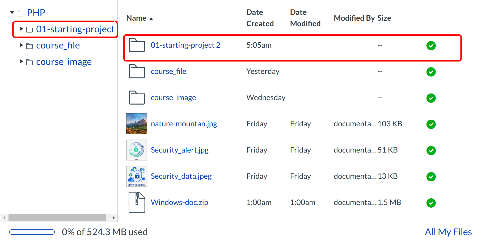The image size is (490, 241).
Task: Sort files by Size column header
Action: click(x=384, y=18)
